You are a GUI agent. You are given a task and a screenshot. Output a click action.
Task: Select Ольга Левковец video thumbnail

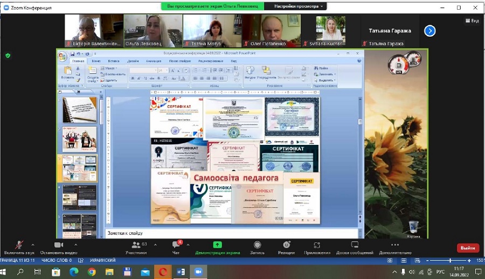(153, 30)
